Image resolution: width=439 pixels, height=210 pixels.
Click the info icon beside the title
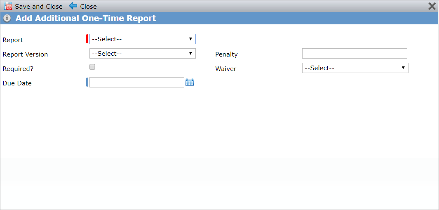pos(7,19)
